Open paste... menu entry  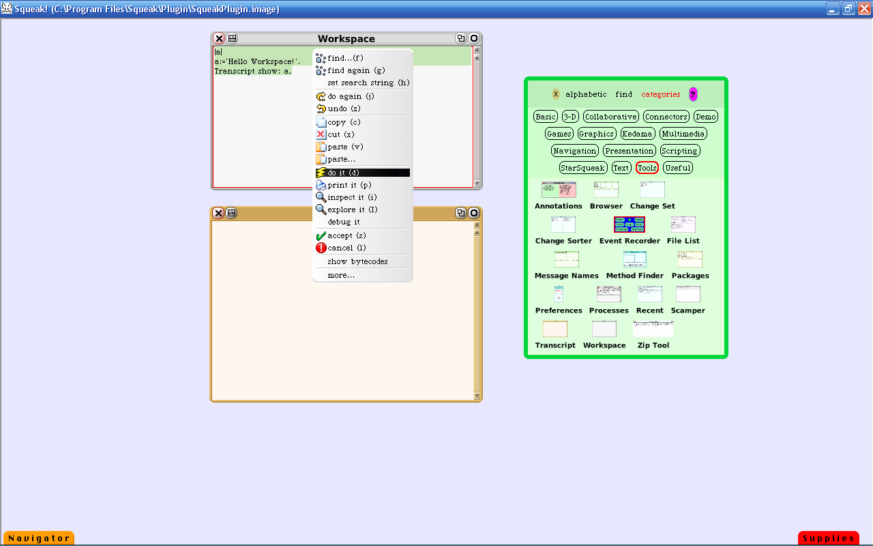click(x=363, y=159)
